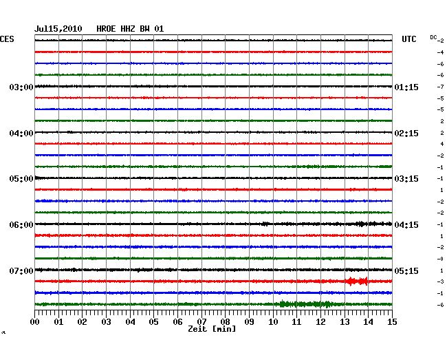447x340 pixels.
Task: Click the DC offset value -3
Action: [440, 281]
